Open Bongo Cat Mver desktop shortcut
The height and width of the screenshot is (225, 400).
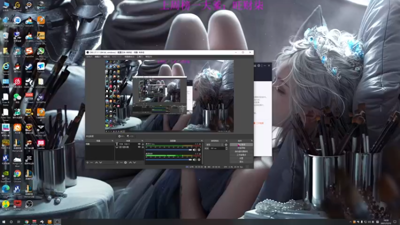point(17,161)
